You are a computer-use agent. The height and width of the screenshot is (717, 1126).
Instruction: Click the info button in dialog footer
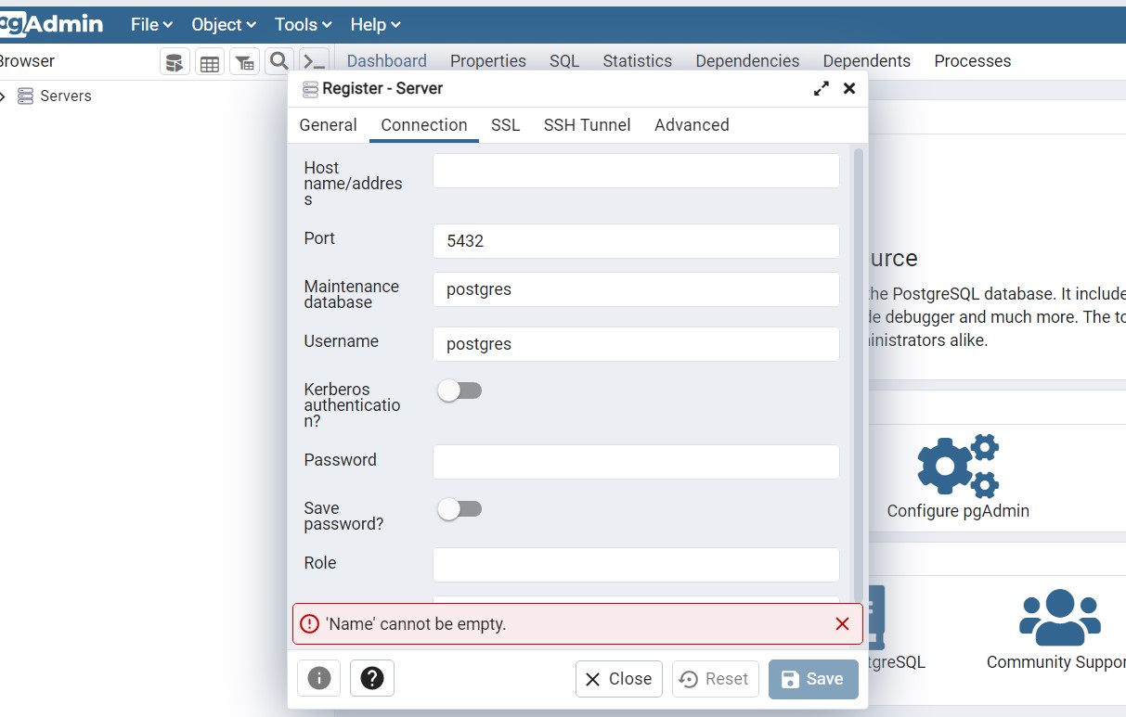pyautogui.click(x=319, y=678)
